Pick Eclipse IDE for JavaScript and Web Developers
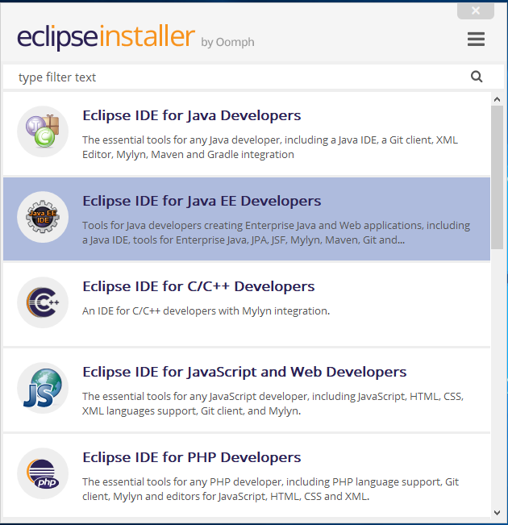508x525 pixels. point(247,390)
